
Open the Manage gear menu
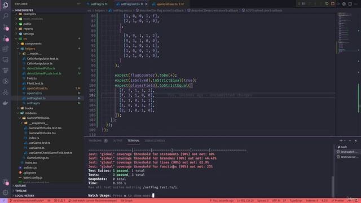tap(5, 192)
